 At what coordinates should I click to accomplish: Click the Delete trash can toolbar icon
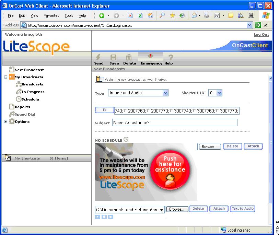129,57
